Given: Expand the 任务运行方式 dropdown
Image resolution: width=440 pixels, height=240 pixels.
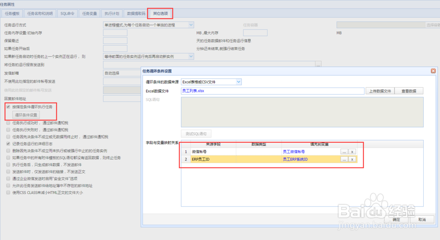Looking at the screenshot, I should (191, 25).
